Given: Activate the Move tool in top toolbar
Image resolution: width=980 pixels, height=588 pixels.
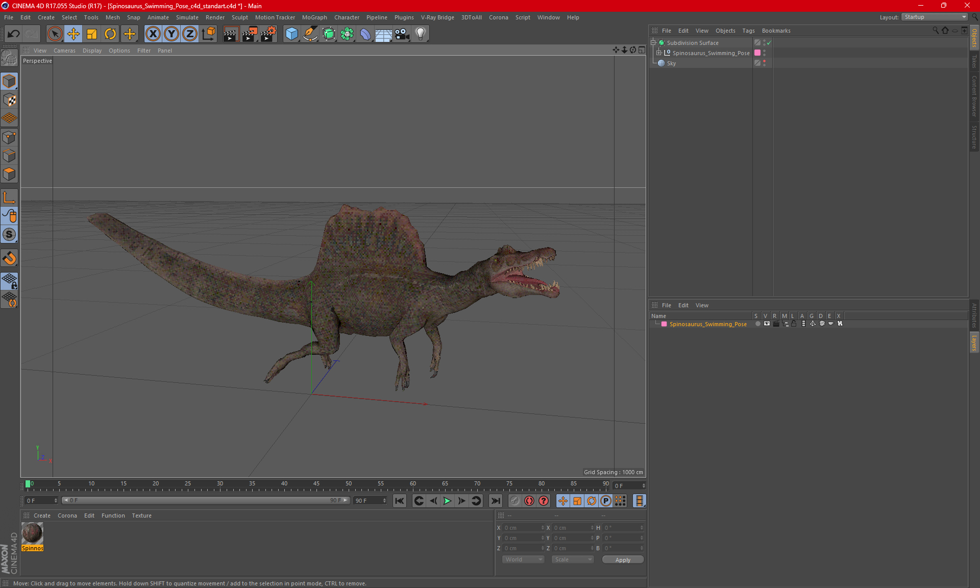Looking at the screenshot, I should tap(73, 34).
